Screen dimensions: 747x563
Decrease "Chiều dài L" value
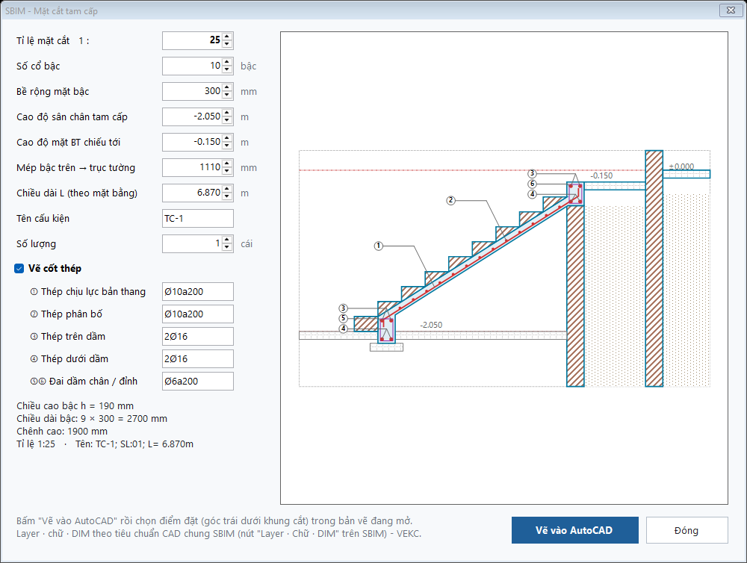[227, 196]
